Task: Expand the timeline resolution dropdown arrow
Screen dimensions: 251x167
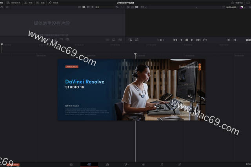Action: click(146, 7)
